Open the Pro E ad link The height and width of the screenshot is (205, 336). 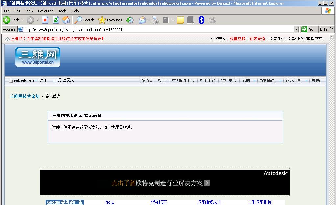[109, 202]
